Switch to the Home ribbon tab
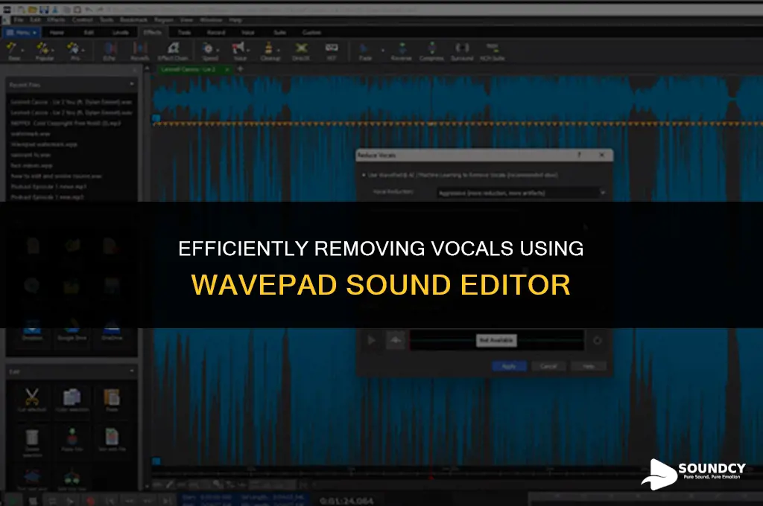The image size is (763, 506). point(57,33)
